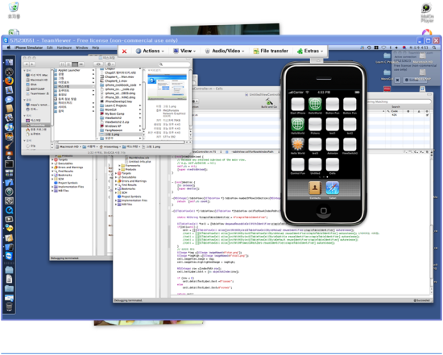Click the Finder search field

click(x=174, y=64)
